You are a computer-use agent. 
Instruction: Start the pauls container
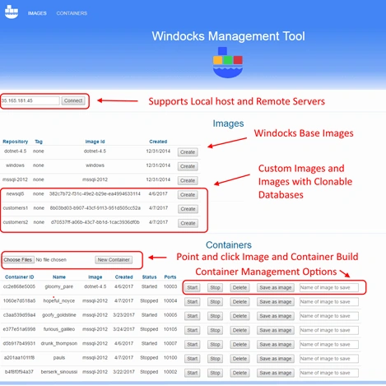[193, 359]
